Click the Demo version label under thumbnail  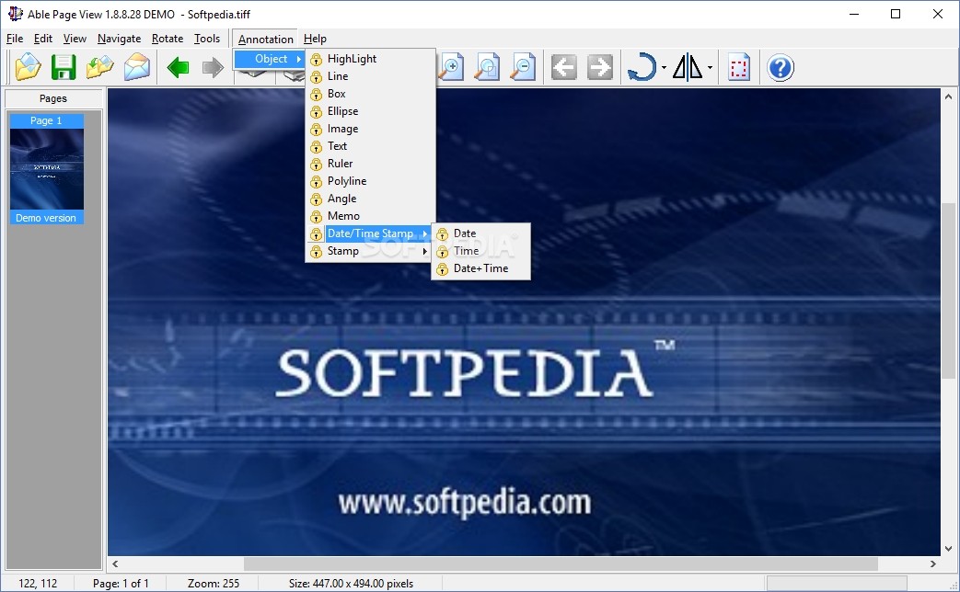click(x=46, y=218)
